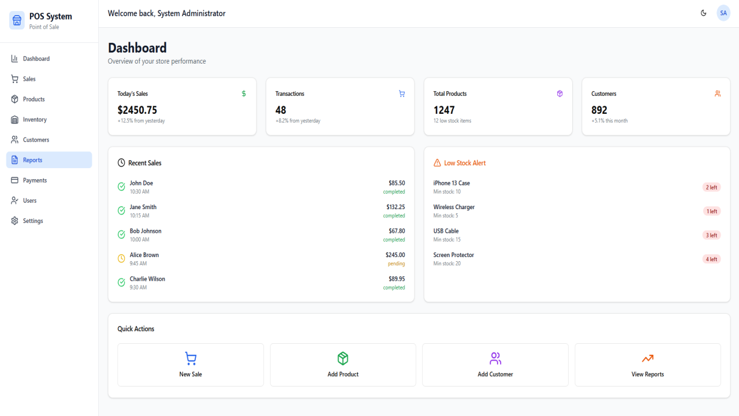Select the Inventory sidebar icon
Screen dimensions: 739x416
pos(14,120)
